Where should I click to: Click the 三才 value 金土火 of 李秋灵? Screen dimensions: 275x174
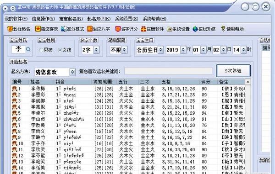(x=148, y=150)
